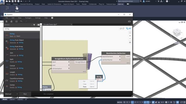Switch to Labels & Dimensions ribbon tab

coord(54,4)
